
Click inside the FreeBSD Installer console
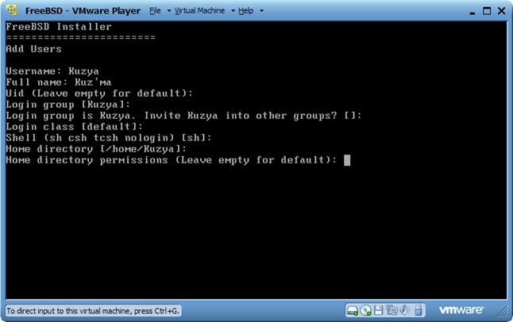tap(256, 230)
